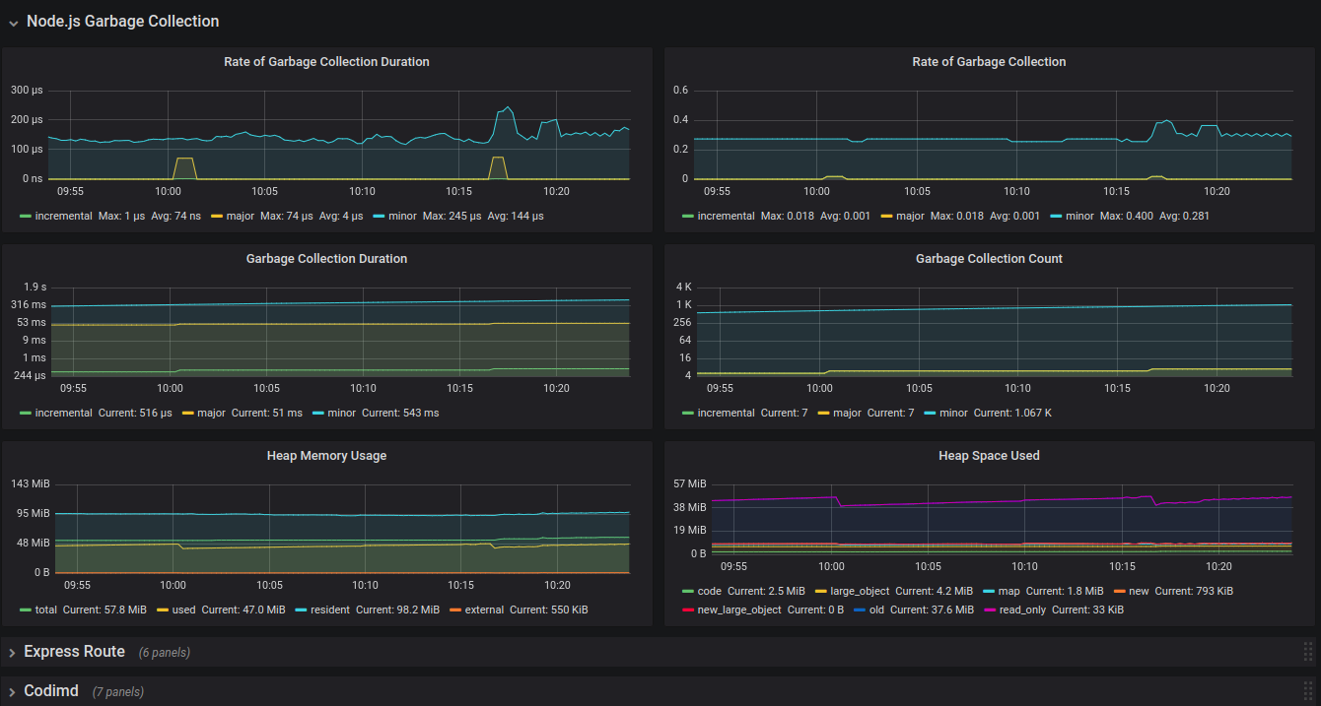Collapse the Node.js Garbage Collection row
The width and height of the screenshot is (1321, 706).
tap(14, 22)
